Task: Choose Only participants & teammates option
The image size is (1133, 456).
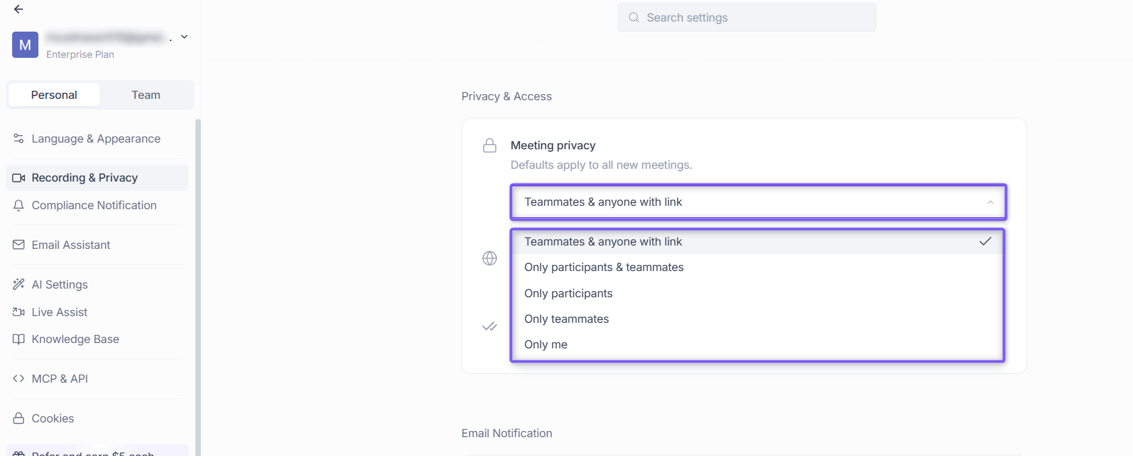Action: coord(758,267)
